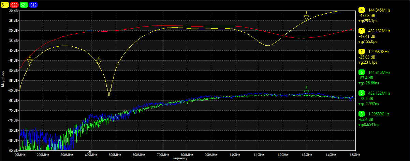Toggle the red S22 trace badge

pyautogui.click(x=14, y=5)
